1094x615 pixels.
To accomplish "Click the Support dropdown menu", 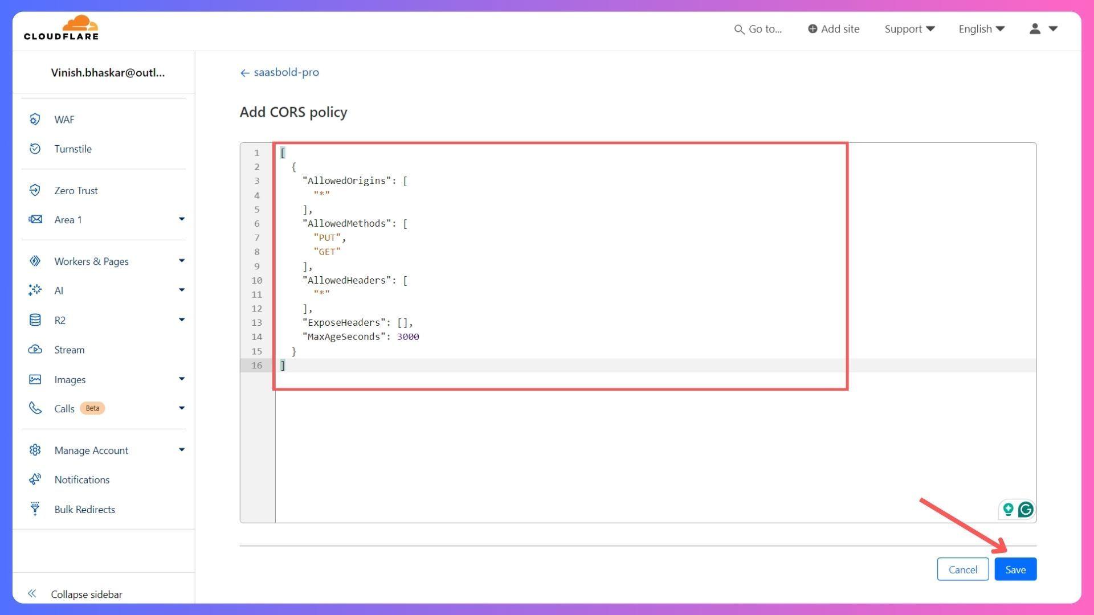I will tap(909, 28).
